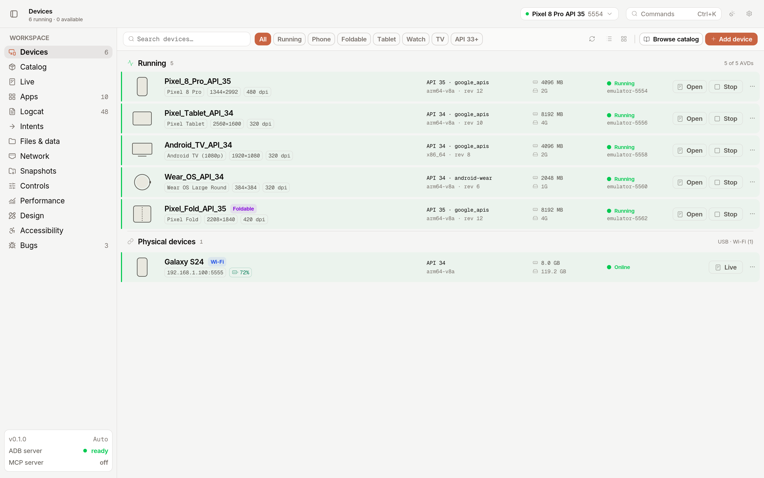This screenshot has width=764, height=478.
Task: Click the Add device button
Action: [x=731, y=39]
